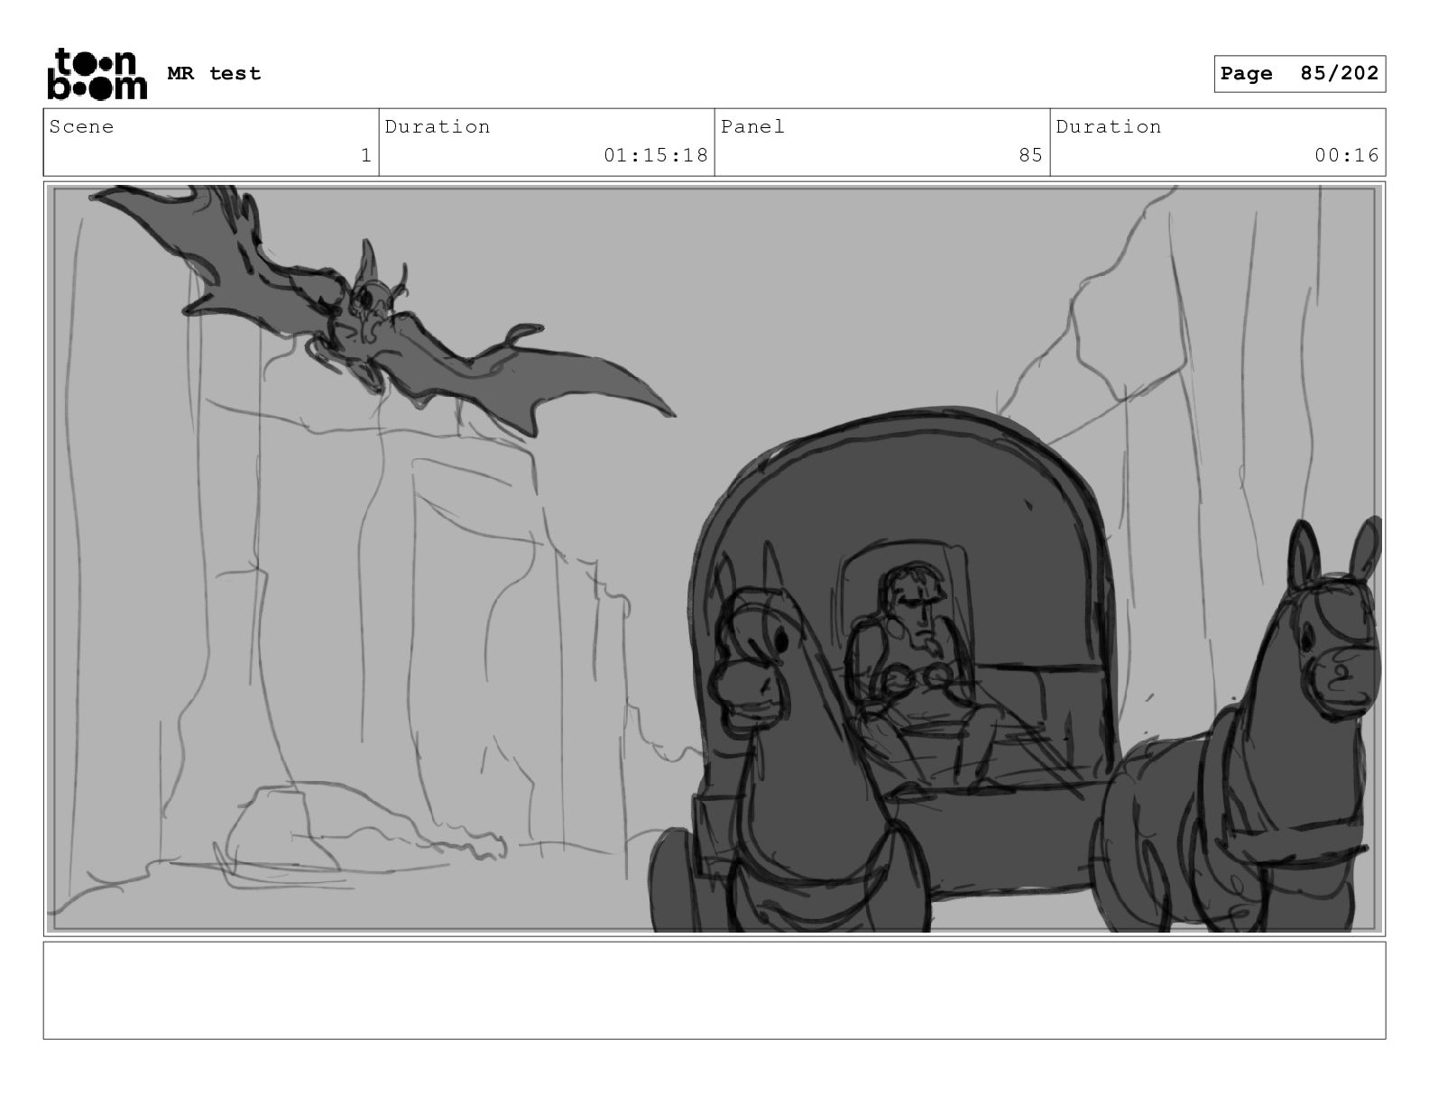Select the scene number value '1'

click(x=365, y=155)
